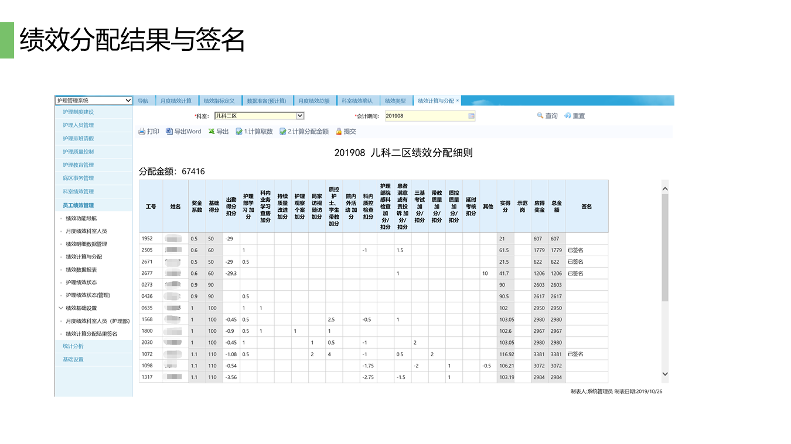Viewport: 791px width, 444px height.
Task: Click the magnifier icon next to 查询
Action: coord(540,115)
